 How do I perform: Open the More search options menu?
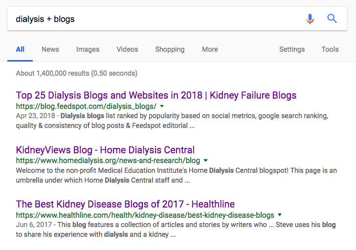tap(210, 49)
